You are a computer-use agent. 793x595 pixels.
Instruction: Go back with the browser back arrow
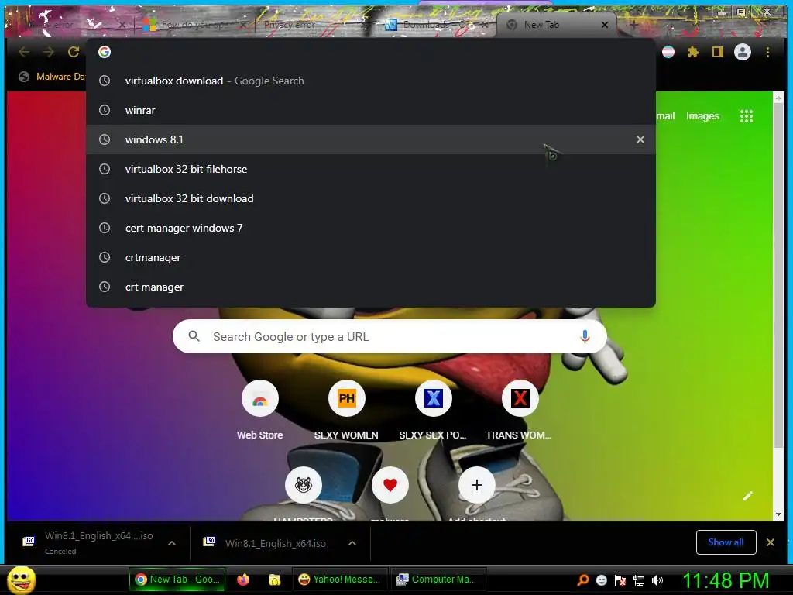tap(24, 52)
